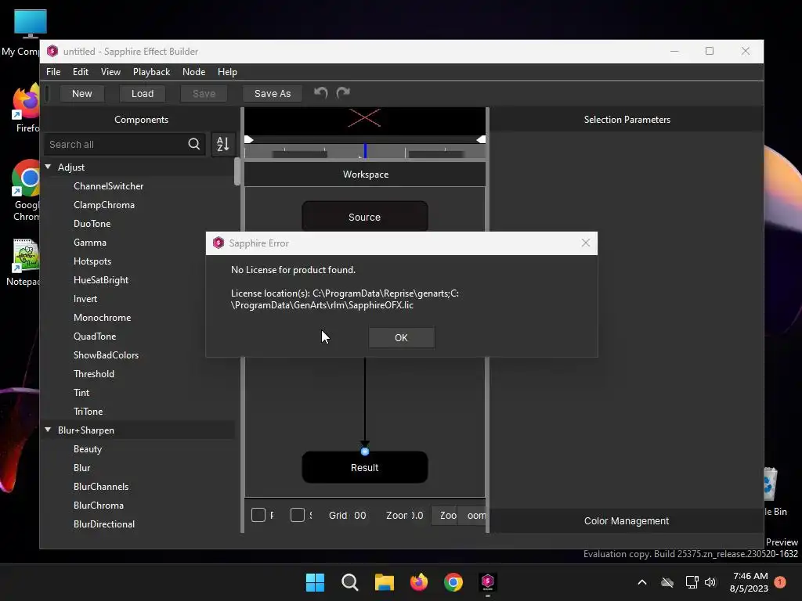Select BlurDirectional component
Viewport: 802px width, 601px height.
pyautogui.click(x=104, y=524)
